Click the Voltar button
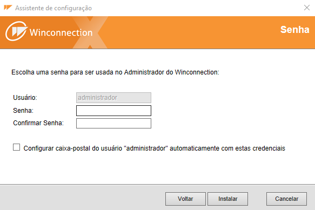This screenshot has height=210, width=315. pyautogui.click(x=185, y=199)
